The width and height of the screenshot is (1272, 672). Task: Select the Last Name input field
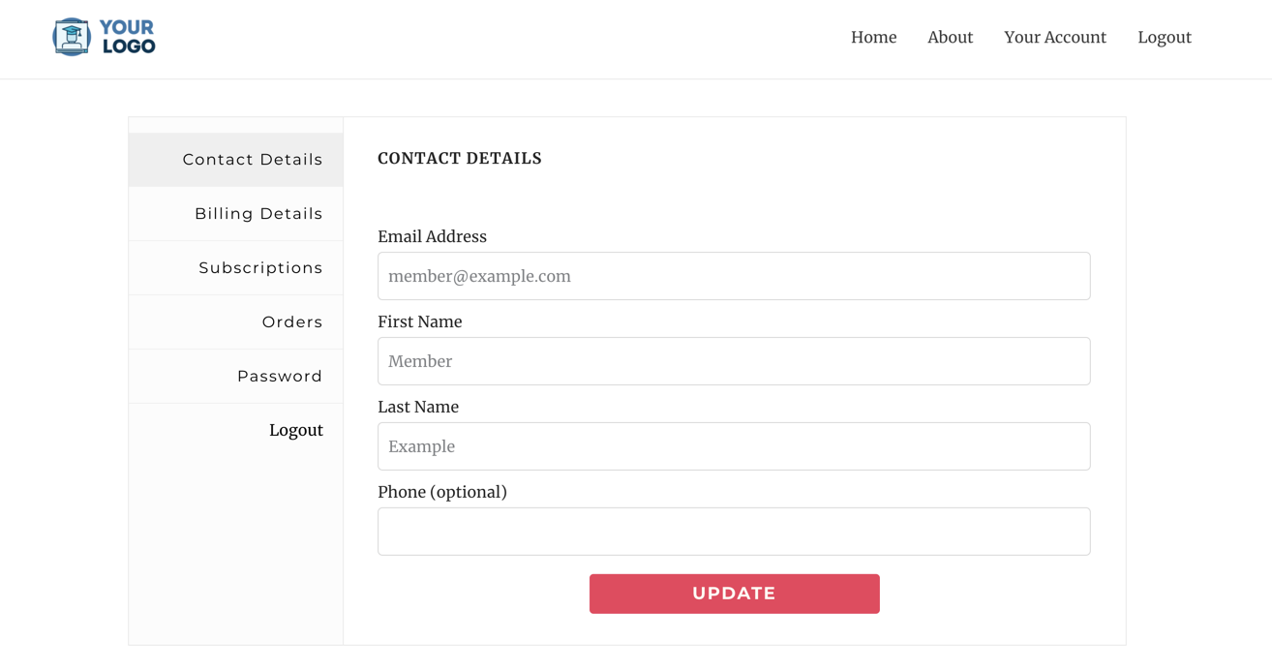734,446
